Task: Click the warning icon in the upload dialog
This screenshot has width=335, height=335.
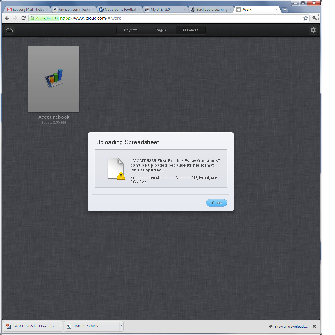Action: pos(121,176)
